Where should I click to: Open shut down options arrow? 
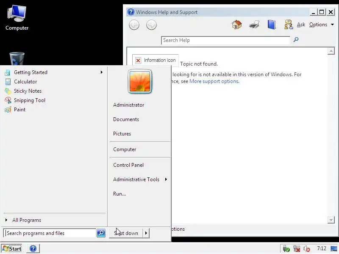pyautogui.click(x=146, y=233)
